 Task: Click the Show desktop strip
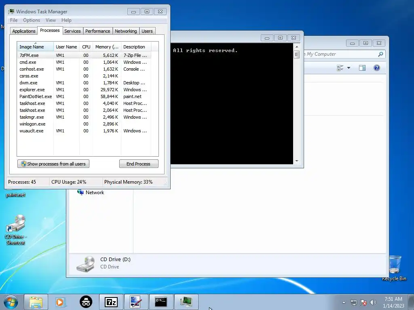pyautogui.click(x=411, y=302)
